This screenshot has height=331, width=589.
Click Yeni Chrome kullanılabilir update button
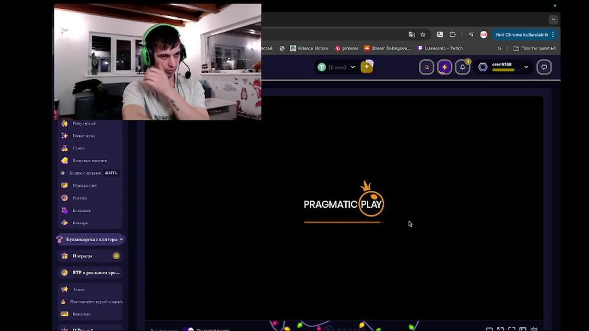(522, 34)
